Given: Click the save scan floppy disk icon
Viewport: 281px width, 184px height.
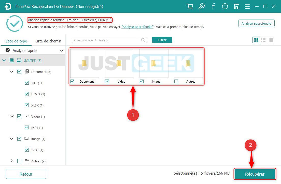Looking at the screenshot, I should tap(236, 6).
